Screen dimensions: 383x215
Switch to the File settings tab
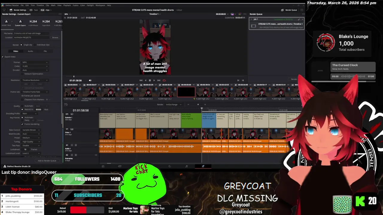point(45,51)
